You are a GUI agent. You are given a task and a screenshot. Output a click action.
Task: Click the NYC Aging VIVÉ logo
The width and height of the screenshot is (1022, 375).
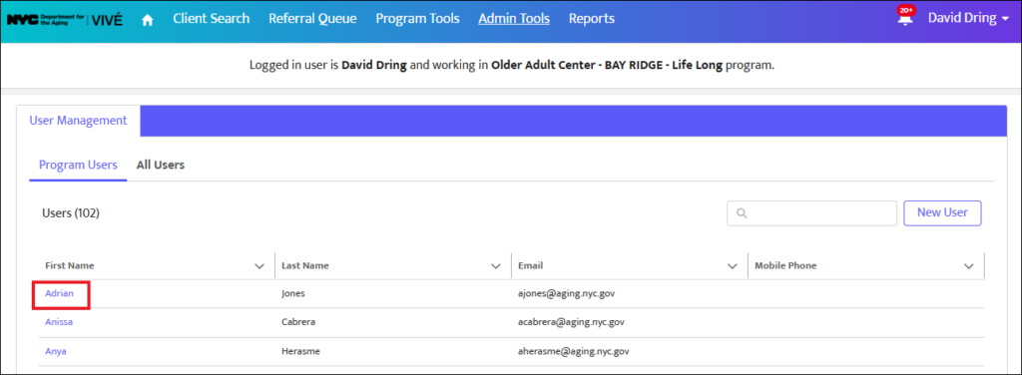pyautogui.click(x=64, y=19)
